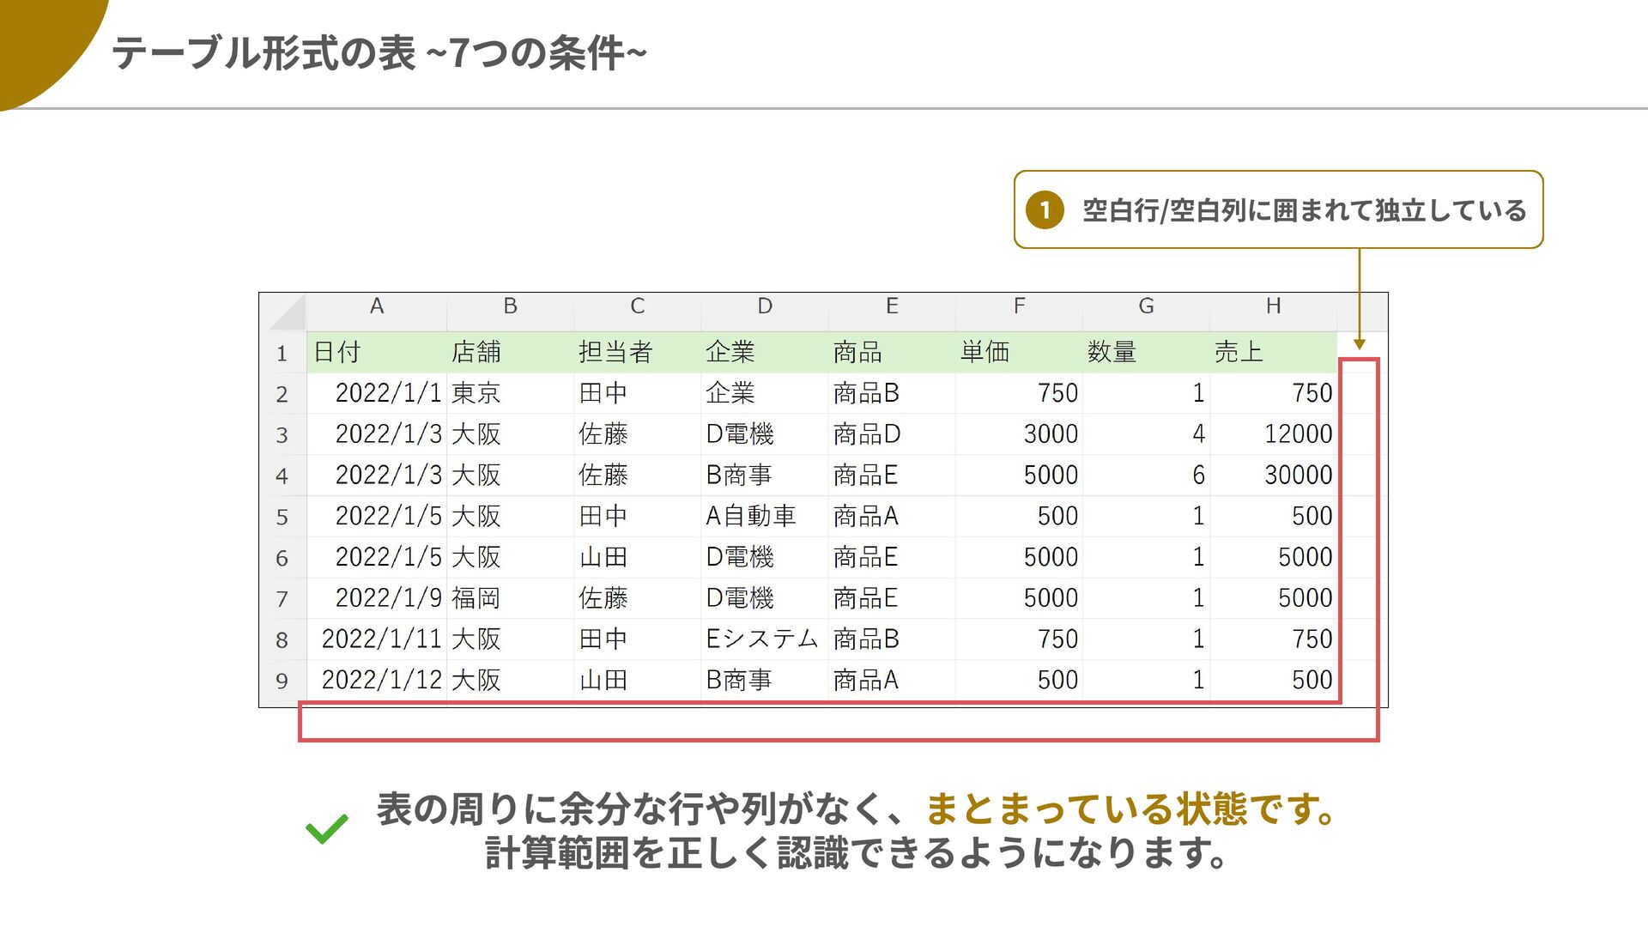Screen dimensions: 1648x927
Task: Select the quantity cell containing 4
Action: coord(1146,434)
